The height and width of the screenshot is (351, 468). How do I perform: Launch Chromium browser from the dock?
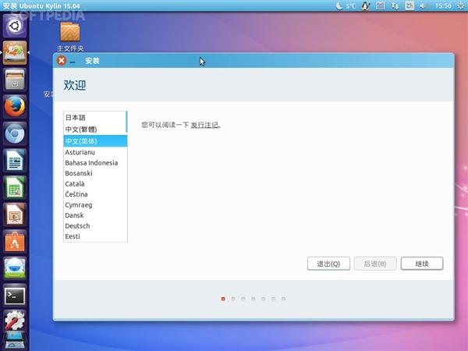point(15,134)
